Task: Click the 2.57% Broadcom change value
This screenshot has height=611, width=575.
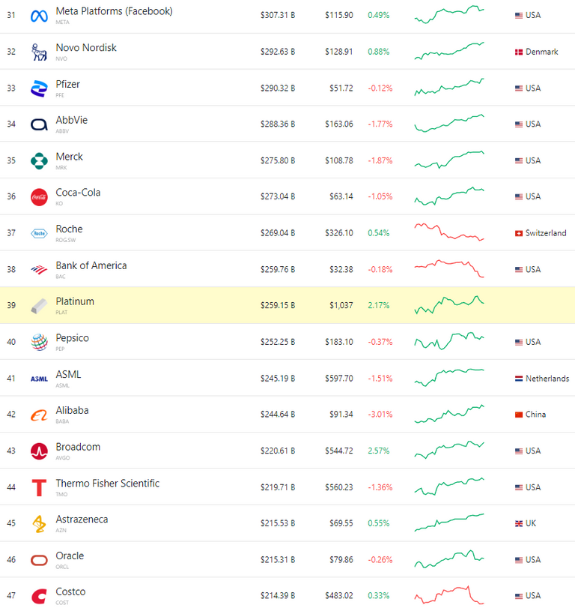Action: (379, 451)
